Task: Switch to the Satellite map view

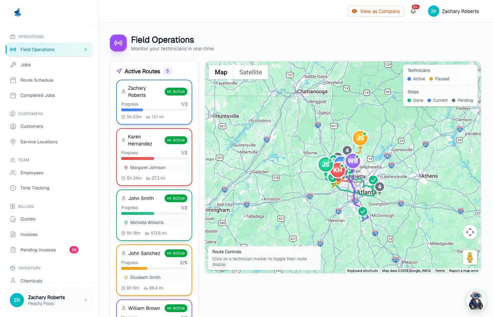Action: (250, 72)
